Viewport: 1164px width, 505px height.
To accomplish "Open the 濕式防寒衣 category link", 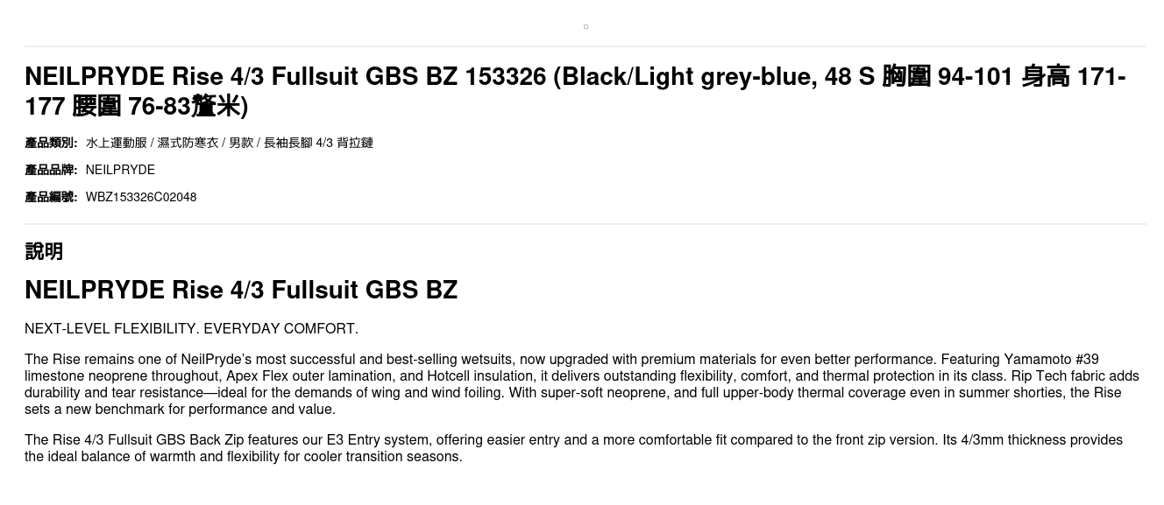I will [x=188, y=143].
